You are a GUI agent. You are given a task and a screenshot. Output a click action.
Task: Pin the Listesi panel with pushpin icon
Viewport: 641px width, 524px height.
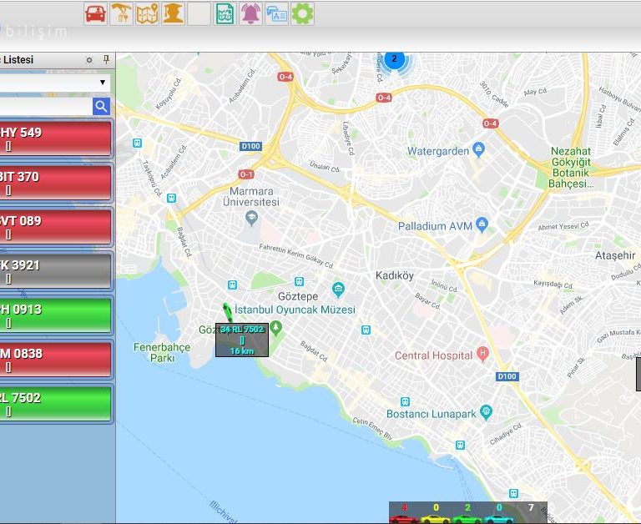106,60
